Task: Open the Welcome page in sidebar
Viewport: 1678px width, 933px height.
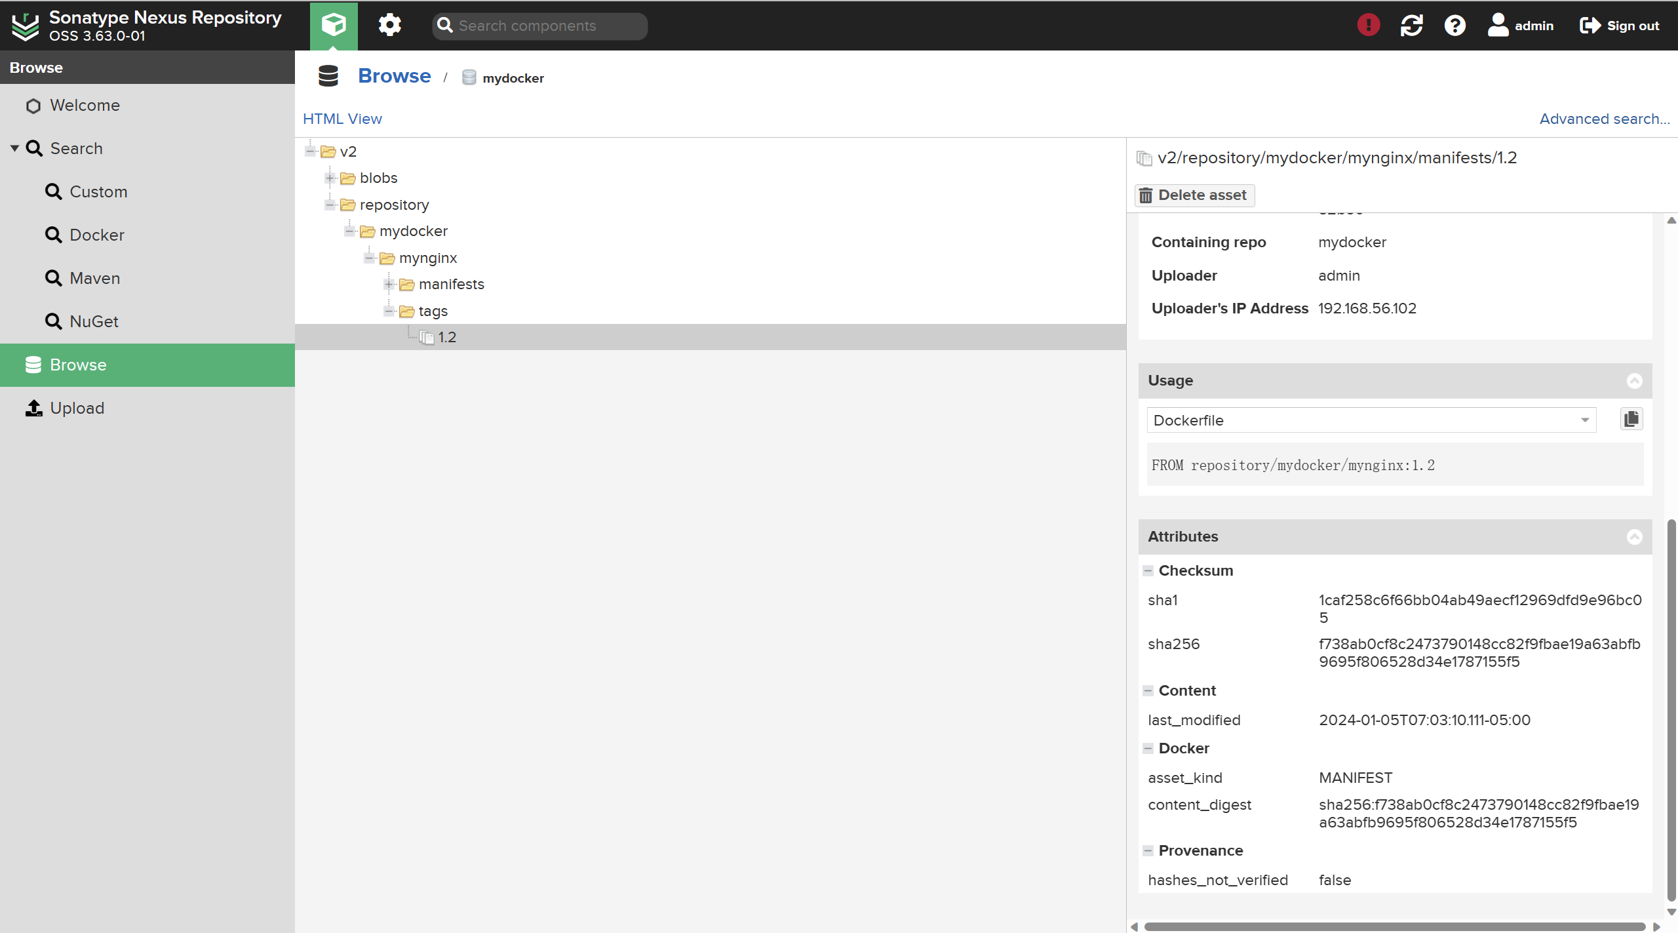Action: [85, 106]
